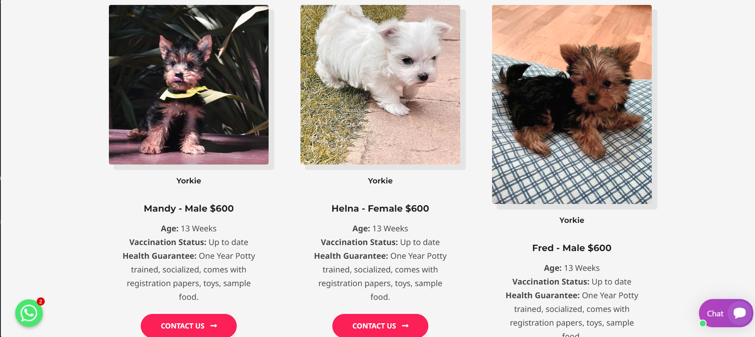Screen dimensions: 755x337
Task: Click the arrow icon in Mandy's Contact Us button
Action: click(x=214, y=326)
